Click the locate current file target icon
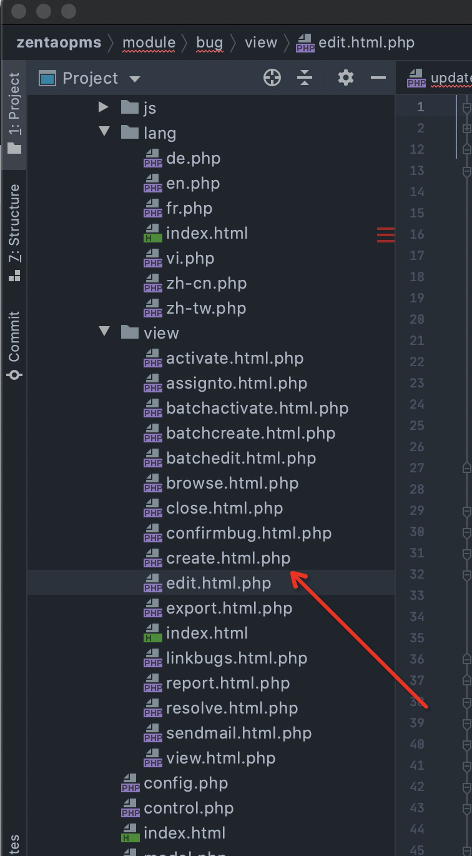Viewport: 472px width, 856px height. pyautogui.click(x=272, y=78)
